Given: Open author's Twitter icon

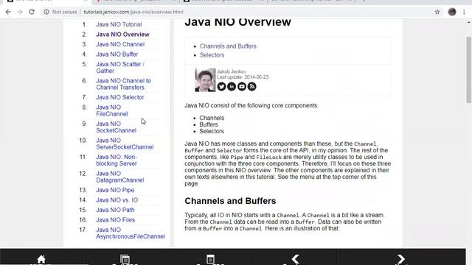Looking at the screenshot, I should 221,87.
